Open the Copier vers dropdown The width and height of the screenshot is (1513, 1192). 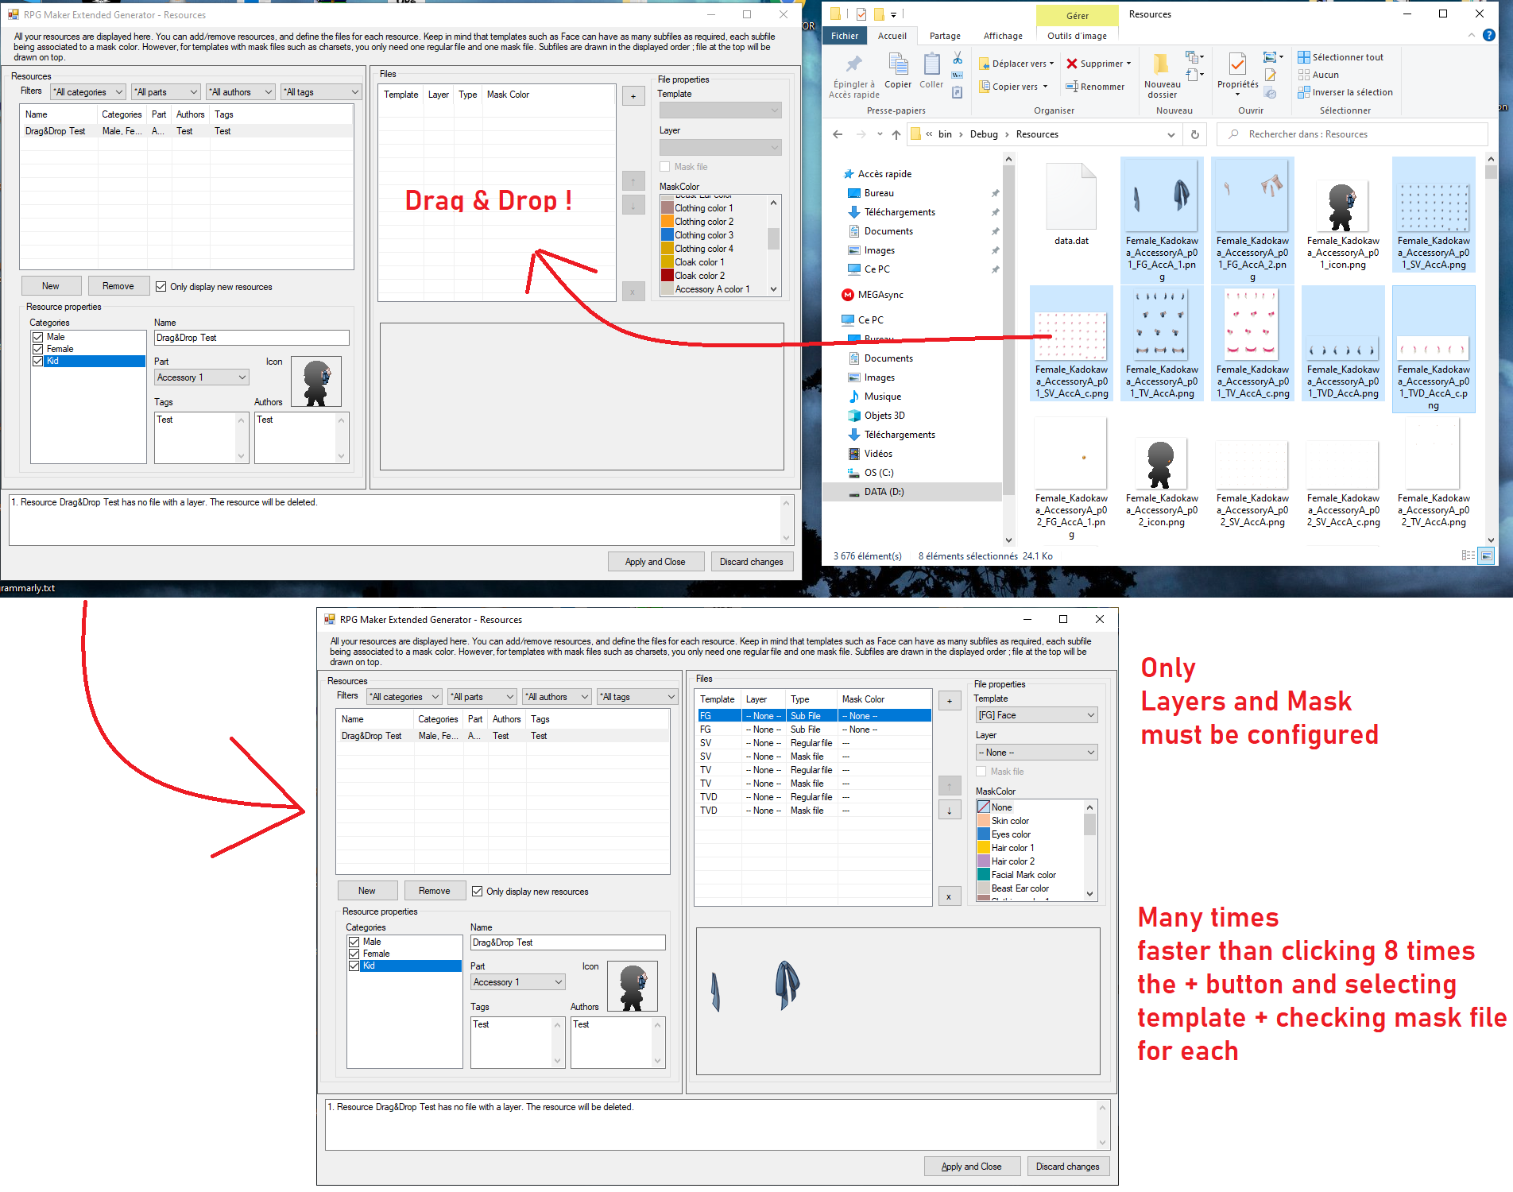pyautogui.click(x=1014, y=87)
